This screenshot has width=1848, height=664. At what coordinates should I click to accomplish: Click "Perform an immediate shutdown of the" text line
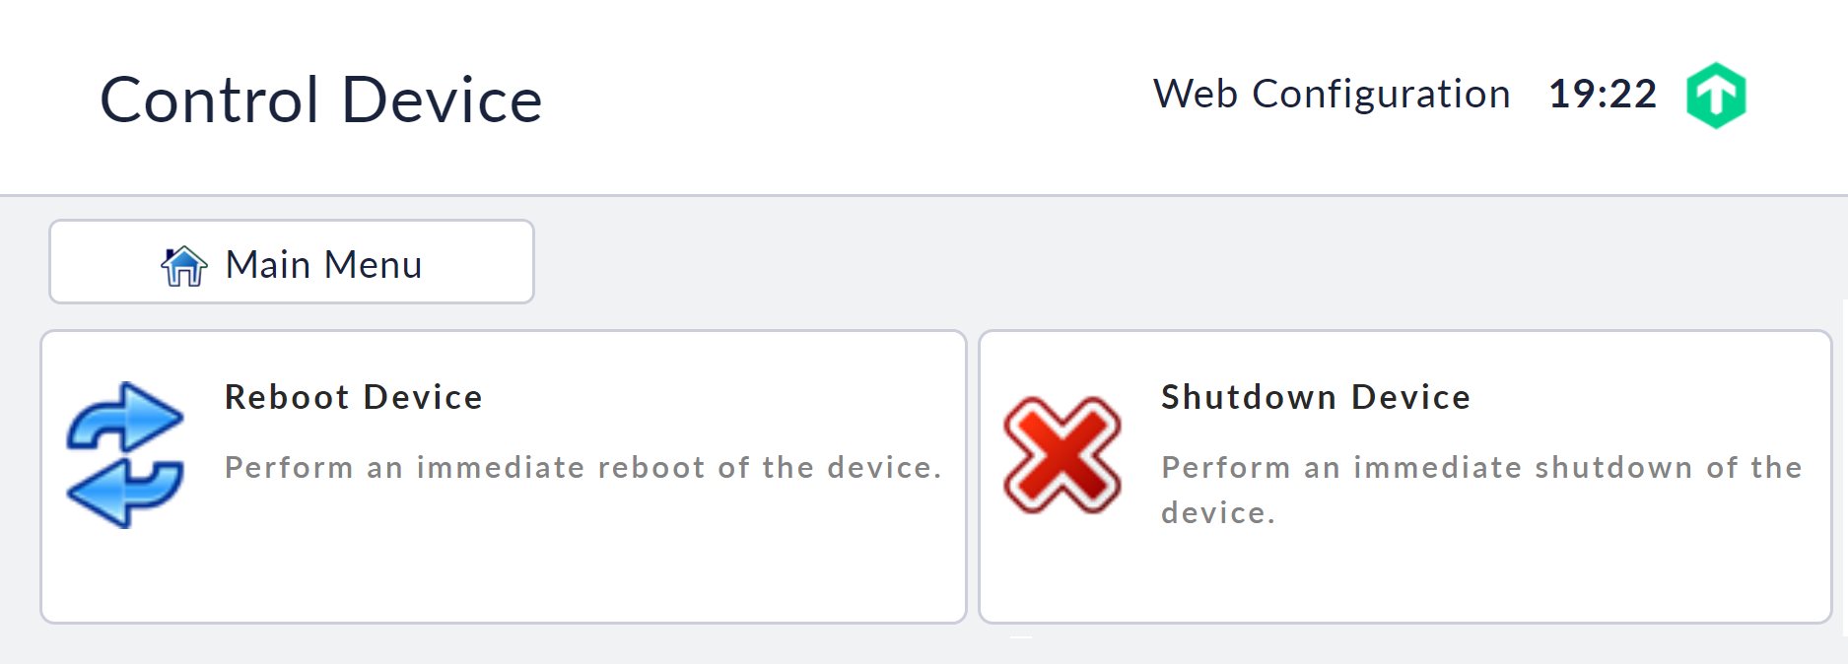[1481, 467]
